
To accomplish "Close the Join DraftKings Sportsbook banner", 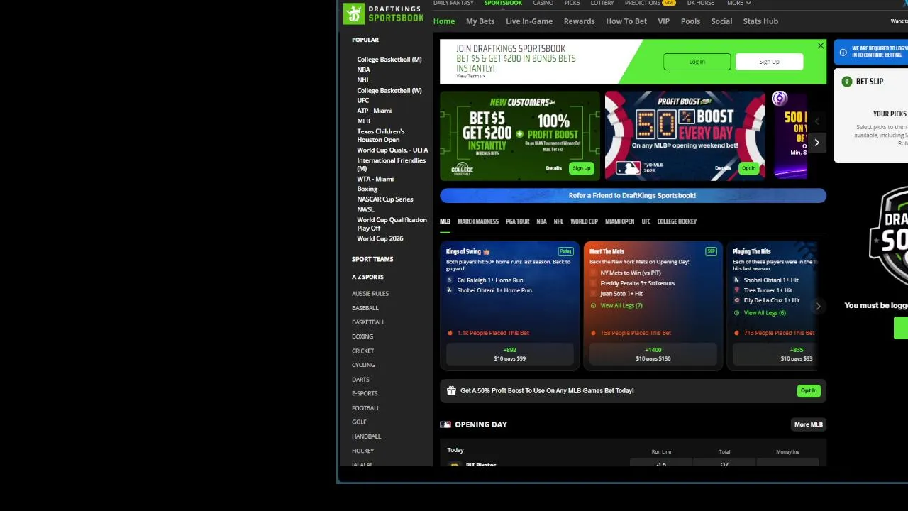I will coord(821,46).
